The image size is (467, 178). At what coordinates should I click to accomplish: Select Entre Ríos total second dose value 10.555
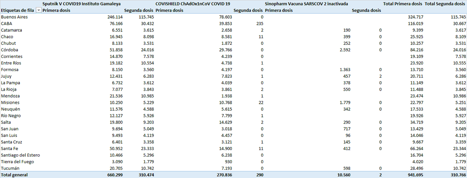(459, 63)
